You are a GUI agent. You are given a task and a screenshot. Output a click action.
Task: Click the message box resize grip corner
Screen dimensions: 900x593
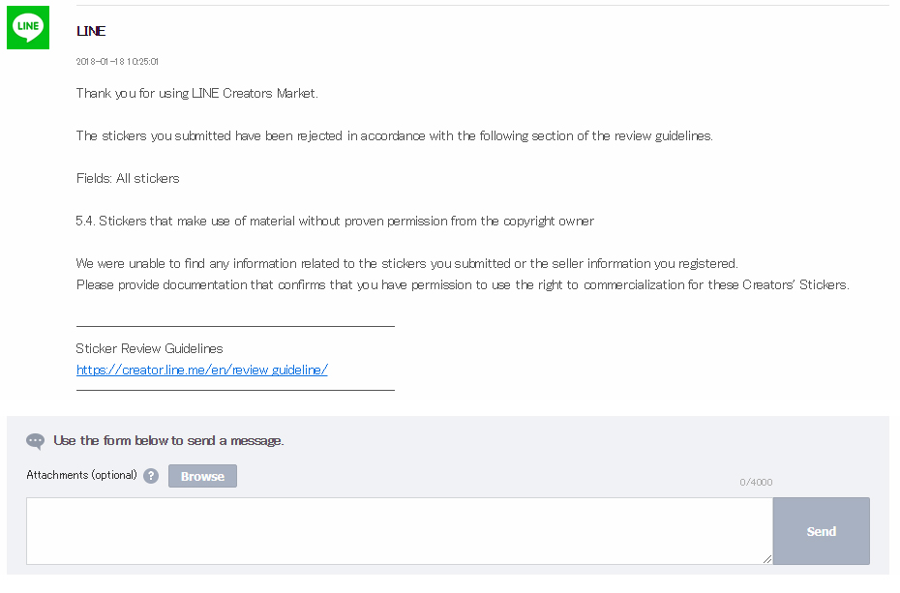(767, 559)
